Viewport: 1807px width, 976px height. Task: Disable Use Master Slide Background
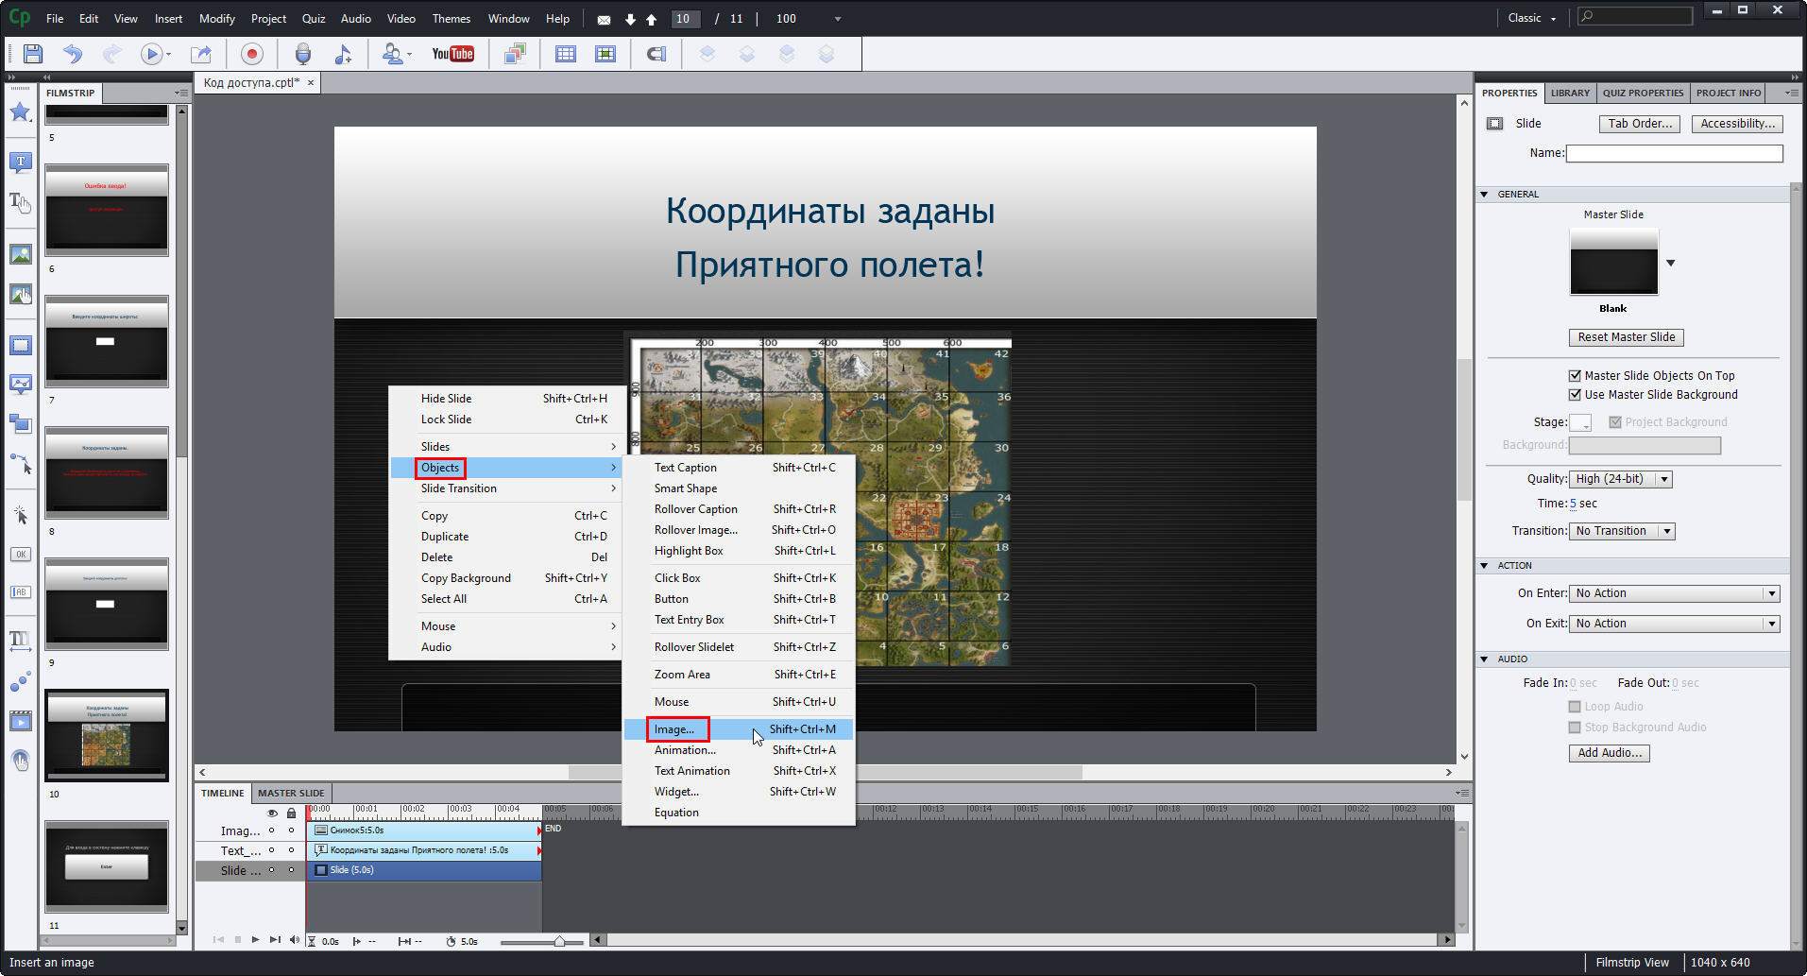pyautogui.click(x=1575, y=394)
